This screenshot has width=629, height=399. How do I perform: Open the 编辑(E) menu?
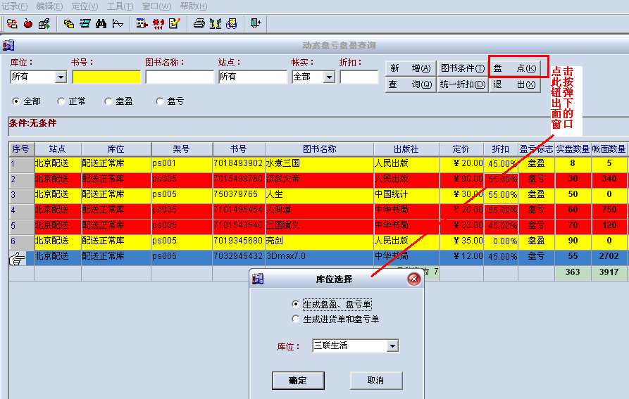[50, 6]
